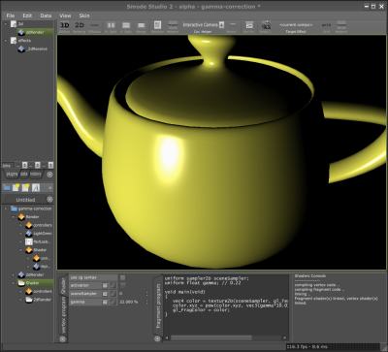
Task: Click the blue cube icon under effects
Action: pyautogui.click(x=21, y=49)
